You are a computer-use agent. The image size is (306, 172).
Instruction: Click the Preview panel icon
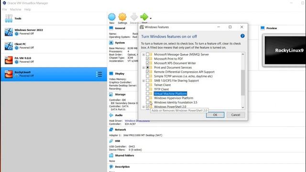click(x=262, y=28)
